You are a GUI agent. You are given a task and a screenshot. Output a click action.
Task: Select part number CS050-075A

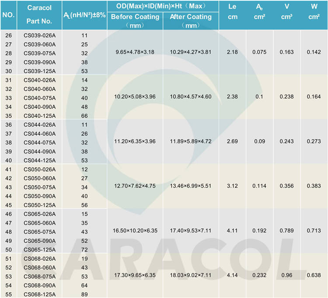tap(39, 187)
